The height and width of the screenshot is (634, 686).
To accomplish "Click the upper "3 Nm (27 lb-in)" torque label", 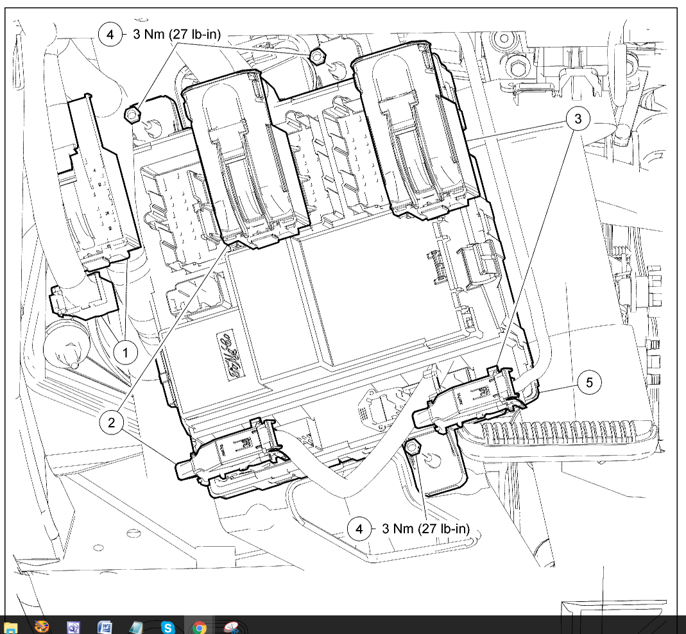I will coord(176,34).
